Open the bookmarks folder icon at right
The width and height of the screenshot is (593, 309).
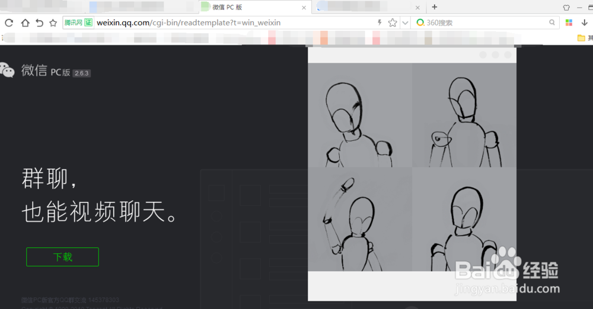click(581, 38)
